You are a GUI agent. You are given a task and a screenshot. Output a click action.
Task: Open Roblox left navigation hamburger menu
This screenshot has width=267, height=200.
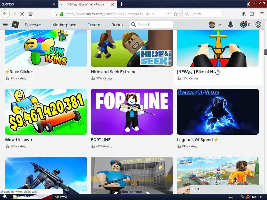[x=5, y=25]
